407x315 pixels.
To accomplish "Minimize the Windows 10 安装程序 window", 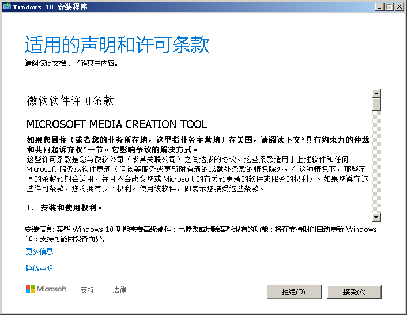I will pyautogui.click(x=379, y=7).
